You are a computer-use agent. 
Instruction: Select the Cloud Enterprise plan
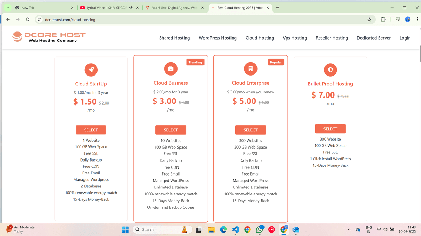(x=250, y=130)
